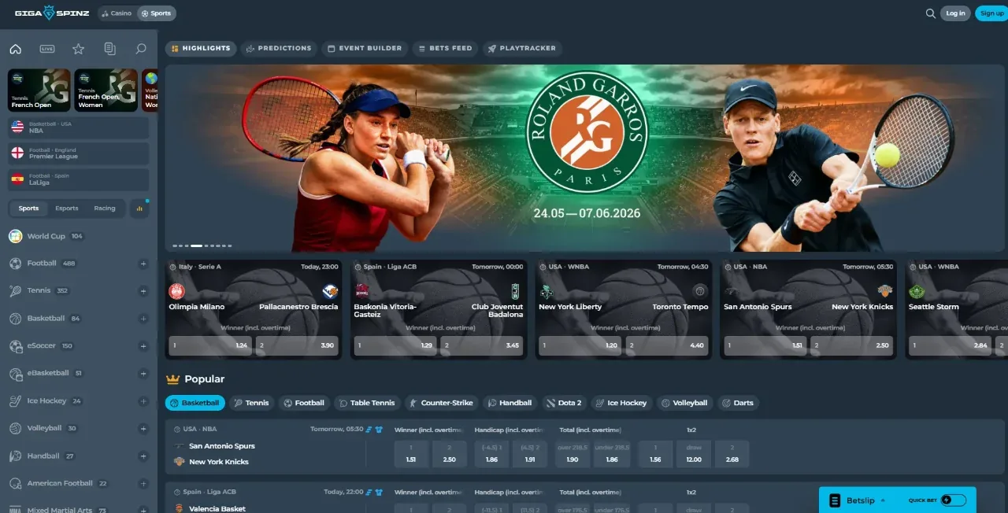Click Olimpia Milano team logo

[176, 291]
